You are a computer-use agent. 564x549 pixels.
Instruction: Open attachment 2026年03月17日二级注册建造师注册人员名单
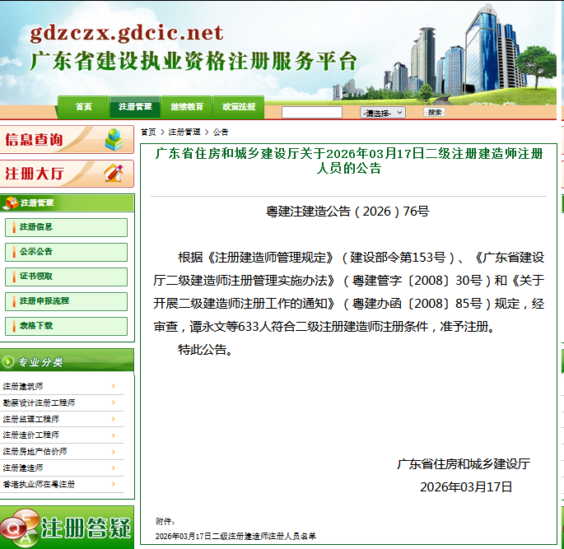(235, 537)
